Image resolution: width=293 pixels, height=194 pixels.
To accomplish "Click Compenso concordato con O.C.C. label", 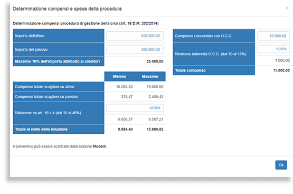I will [x=203, y=36].
